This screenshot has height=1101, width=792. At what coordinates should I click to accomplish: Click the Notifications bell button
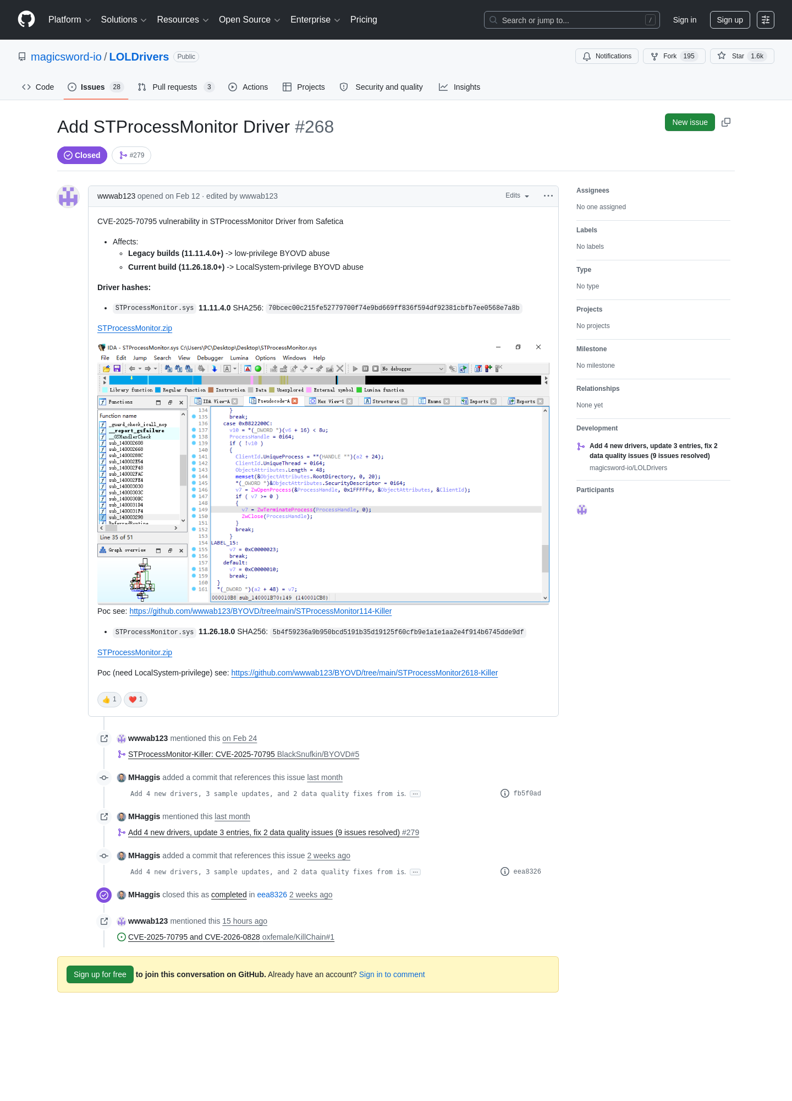point(607,56)
